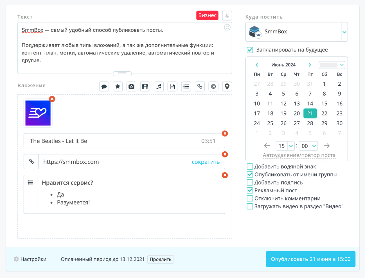Remove the Нравится сервис? poll
The height and width of the screenshot is (278, 365).
point(225,175)
